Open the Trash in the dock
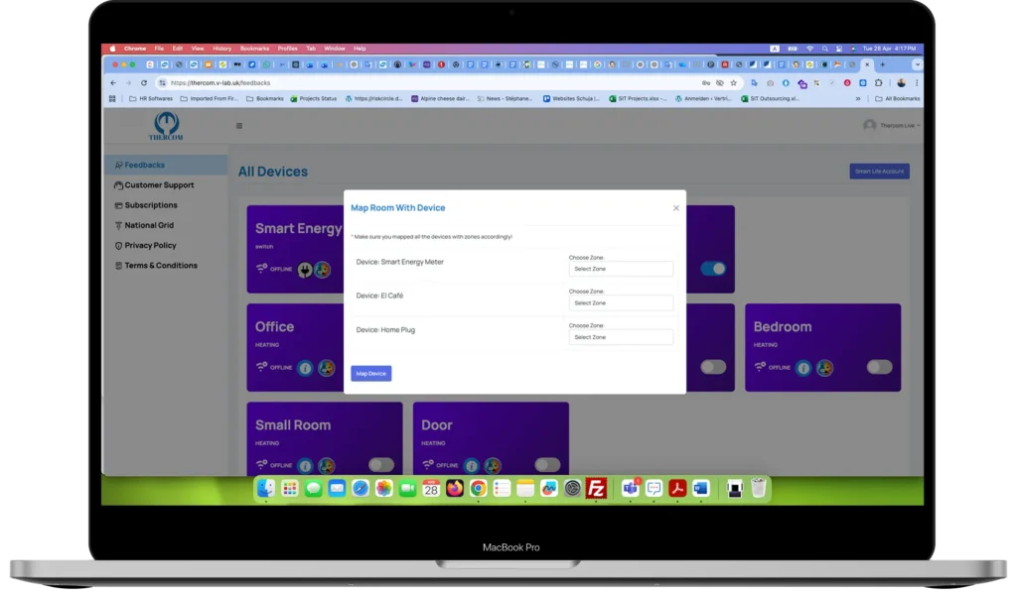The height and width of the screenshot is (593, 1017). (758, 489)
